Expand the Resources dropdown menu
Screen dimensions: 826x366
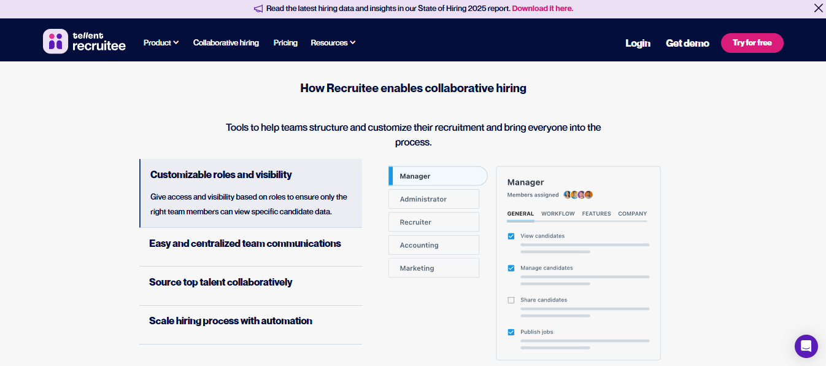(333, 42)
